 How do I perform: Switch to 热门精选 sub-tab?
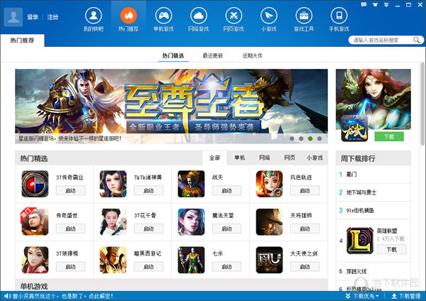coord(173,55)
